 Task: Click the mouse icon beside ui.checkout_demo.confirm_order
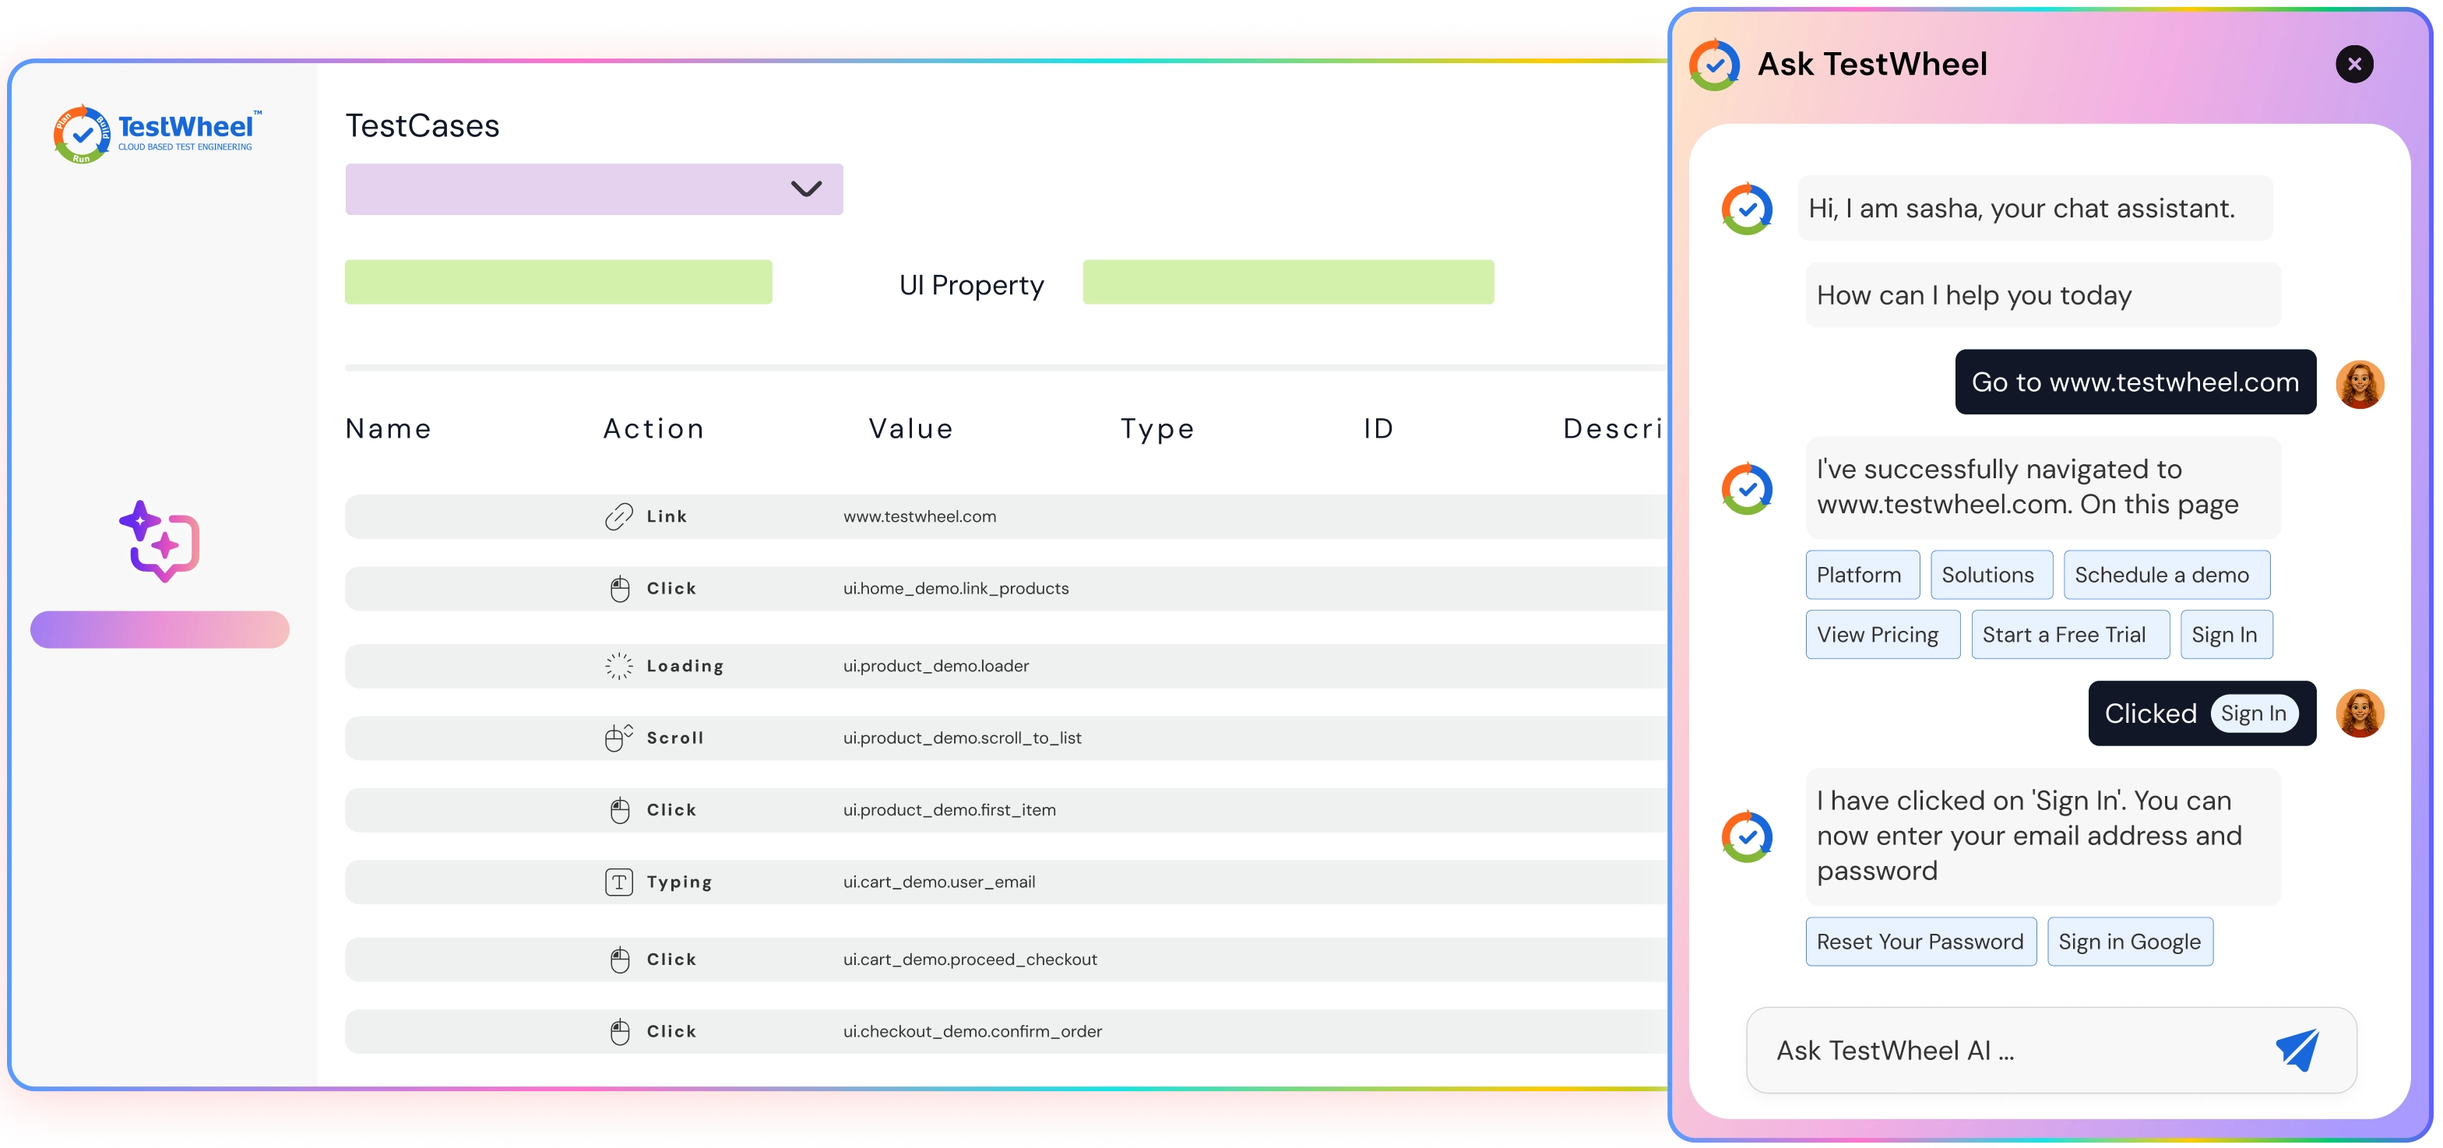pos(619,1031)
